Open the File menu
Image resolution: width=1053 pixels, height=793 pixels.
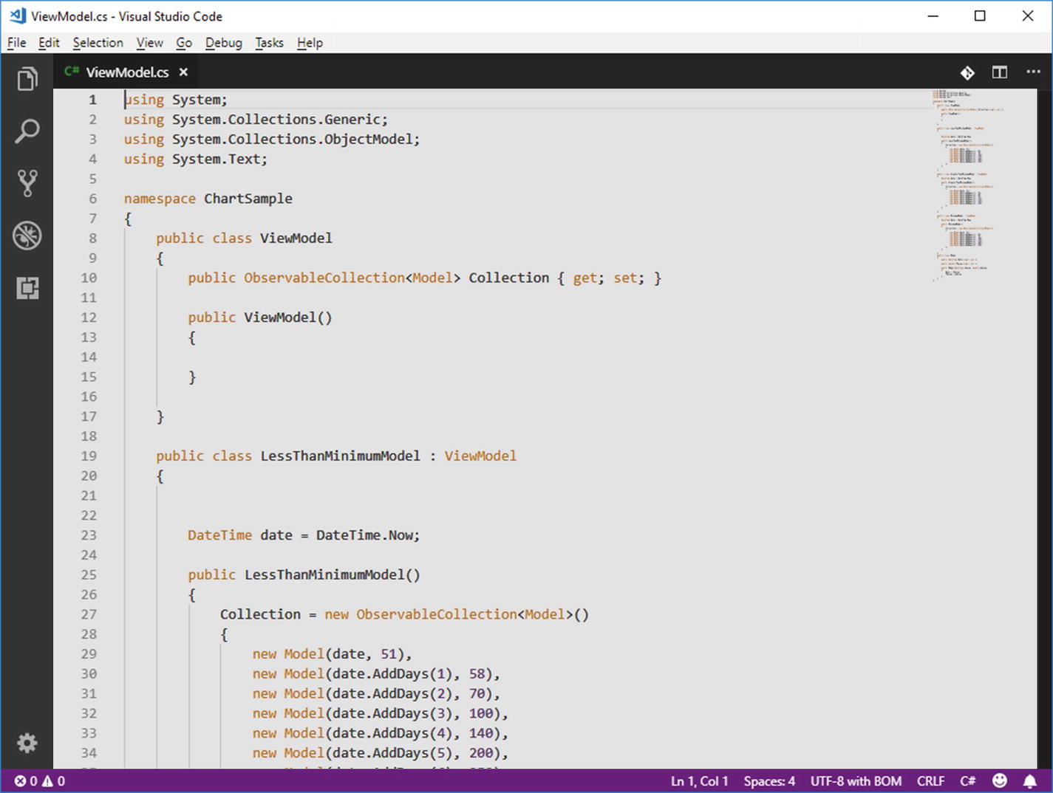(x=16, y=42)
